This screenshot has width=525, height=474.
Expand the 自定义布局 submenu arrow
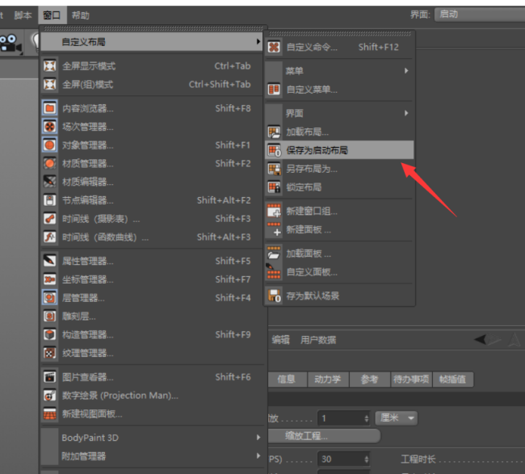pyautogui.click(x=258, y=41)
